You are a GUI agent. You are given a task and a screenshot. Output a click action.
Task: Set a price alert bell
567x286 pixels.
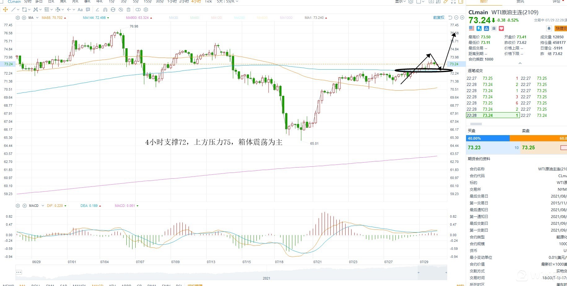[x=549, y=28]
